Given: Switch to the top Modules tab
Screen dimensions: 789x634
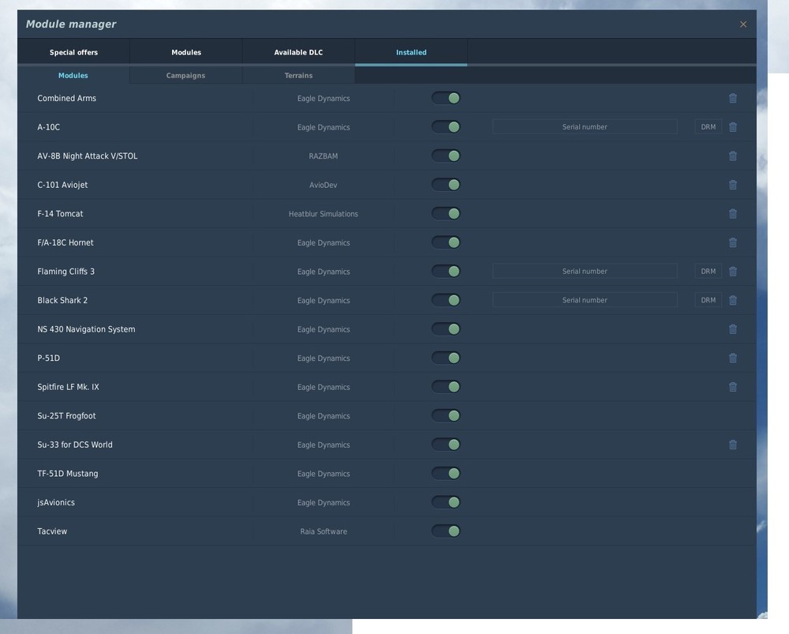Looking at the screenshot, I should tap(186, 52).
